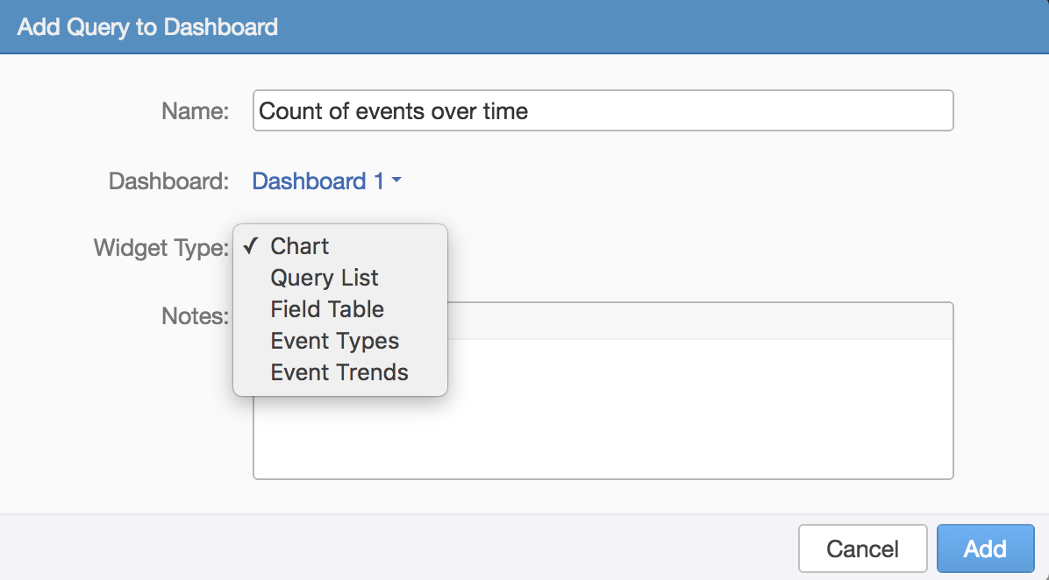Click the Add Query to Dashboard title bar
The image size is (1049, 580).
(x=524, y=26)
